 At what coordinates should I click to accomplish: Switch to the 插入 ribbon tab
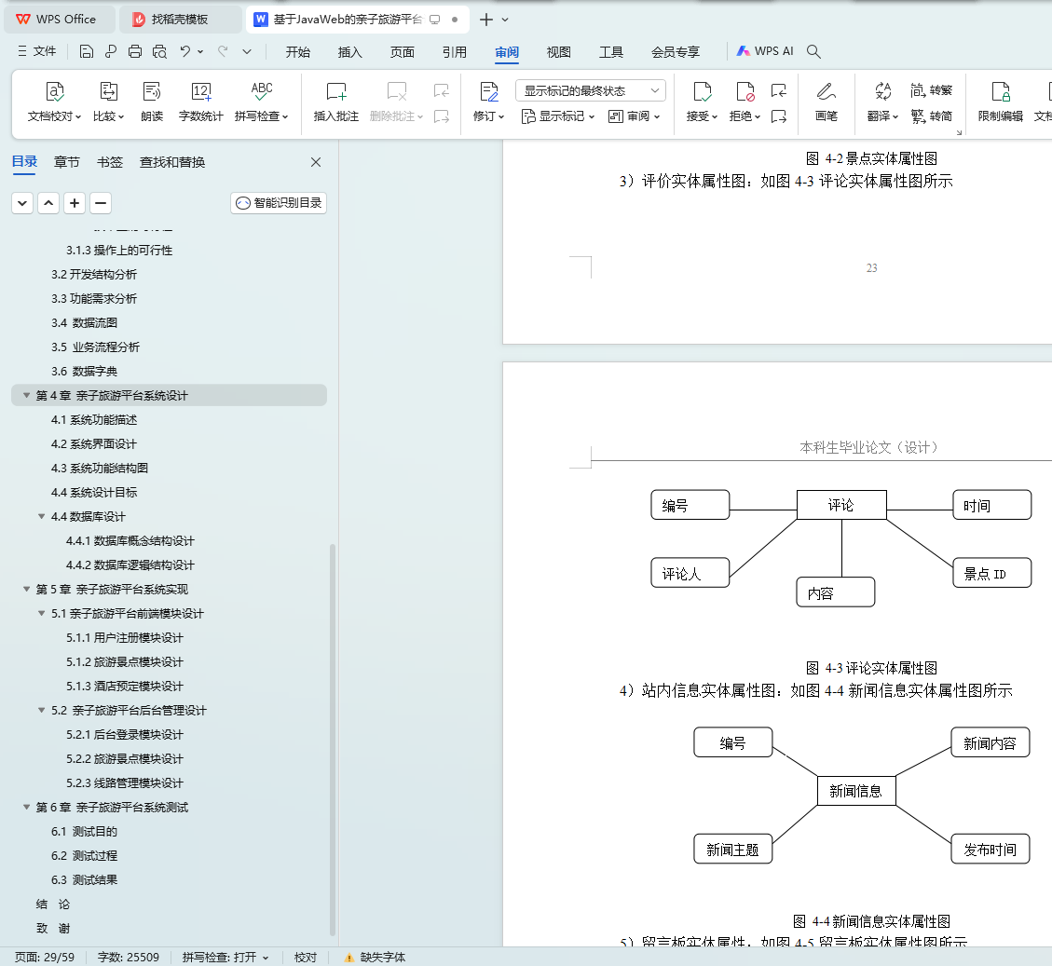(349, 51)
